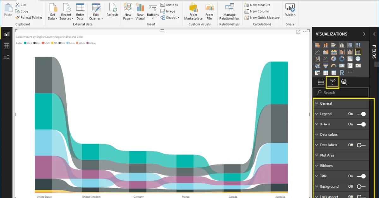Turn off the Legend toggle
Viewport: 379px width, 198px height.
[361, 114]
